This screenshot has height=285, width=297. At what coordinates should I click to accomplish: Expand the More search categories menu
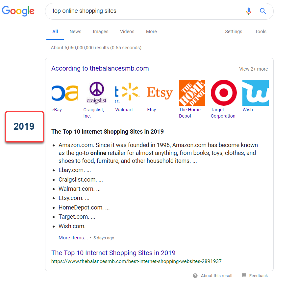[151, 32]
